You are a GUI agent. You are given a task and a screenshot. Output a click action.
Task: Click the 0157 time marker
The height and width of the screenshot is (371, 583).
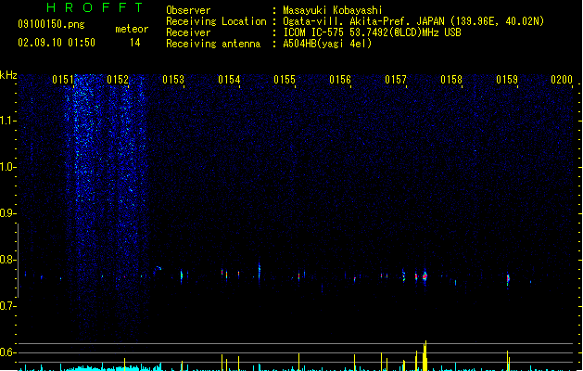pyautogui.click(x=396, y=80)
